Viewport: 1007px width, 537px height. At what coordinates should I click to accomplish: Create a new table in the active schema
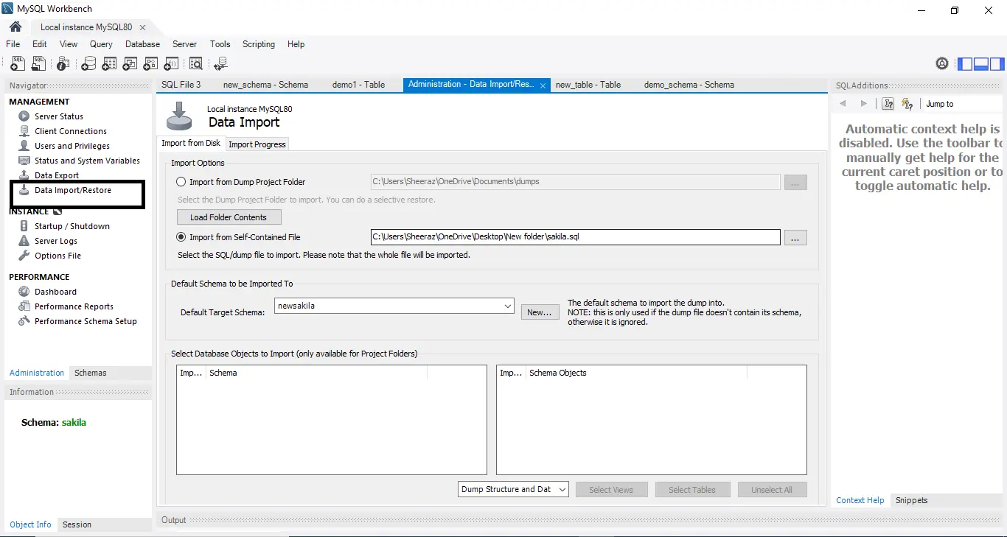click(x=108, y=63)
